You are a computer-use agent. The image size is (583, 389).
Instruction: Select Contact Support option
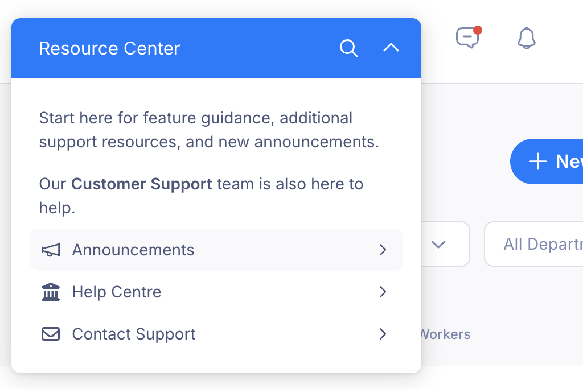pyautogui.click(x=216, y=334)
